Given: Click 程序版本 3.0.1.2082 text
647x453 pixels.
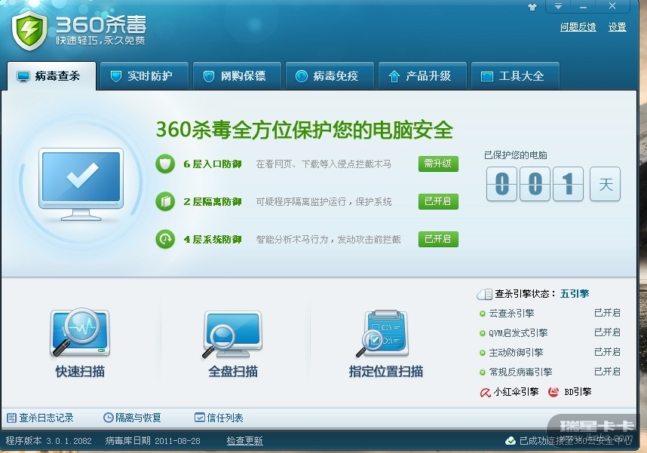Looking at the screenshot, I should pos(49,441).
